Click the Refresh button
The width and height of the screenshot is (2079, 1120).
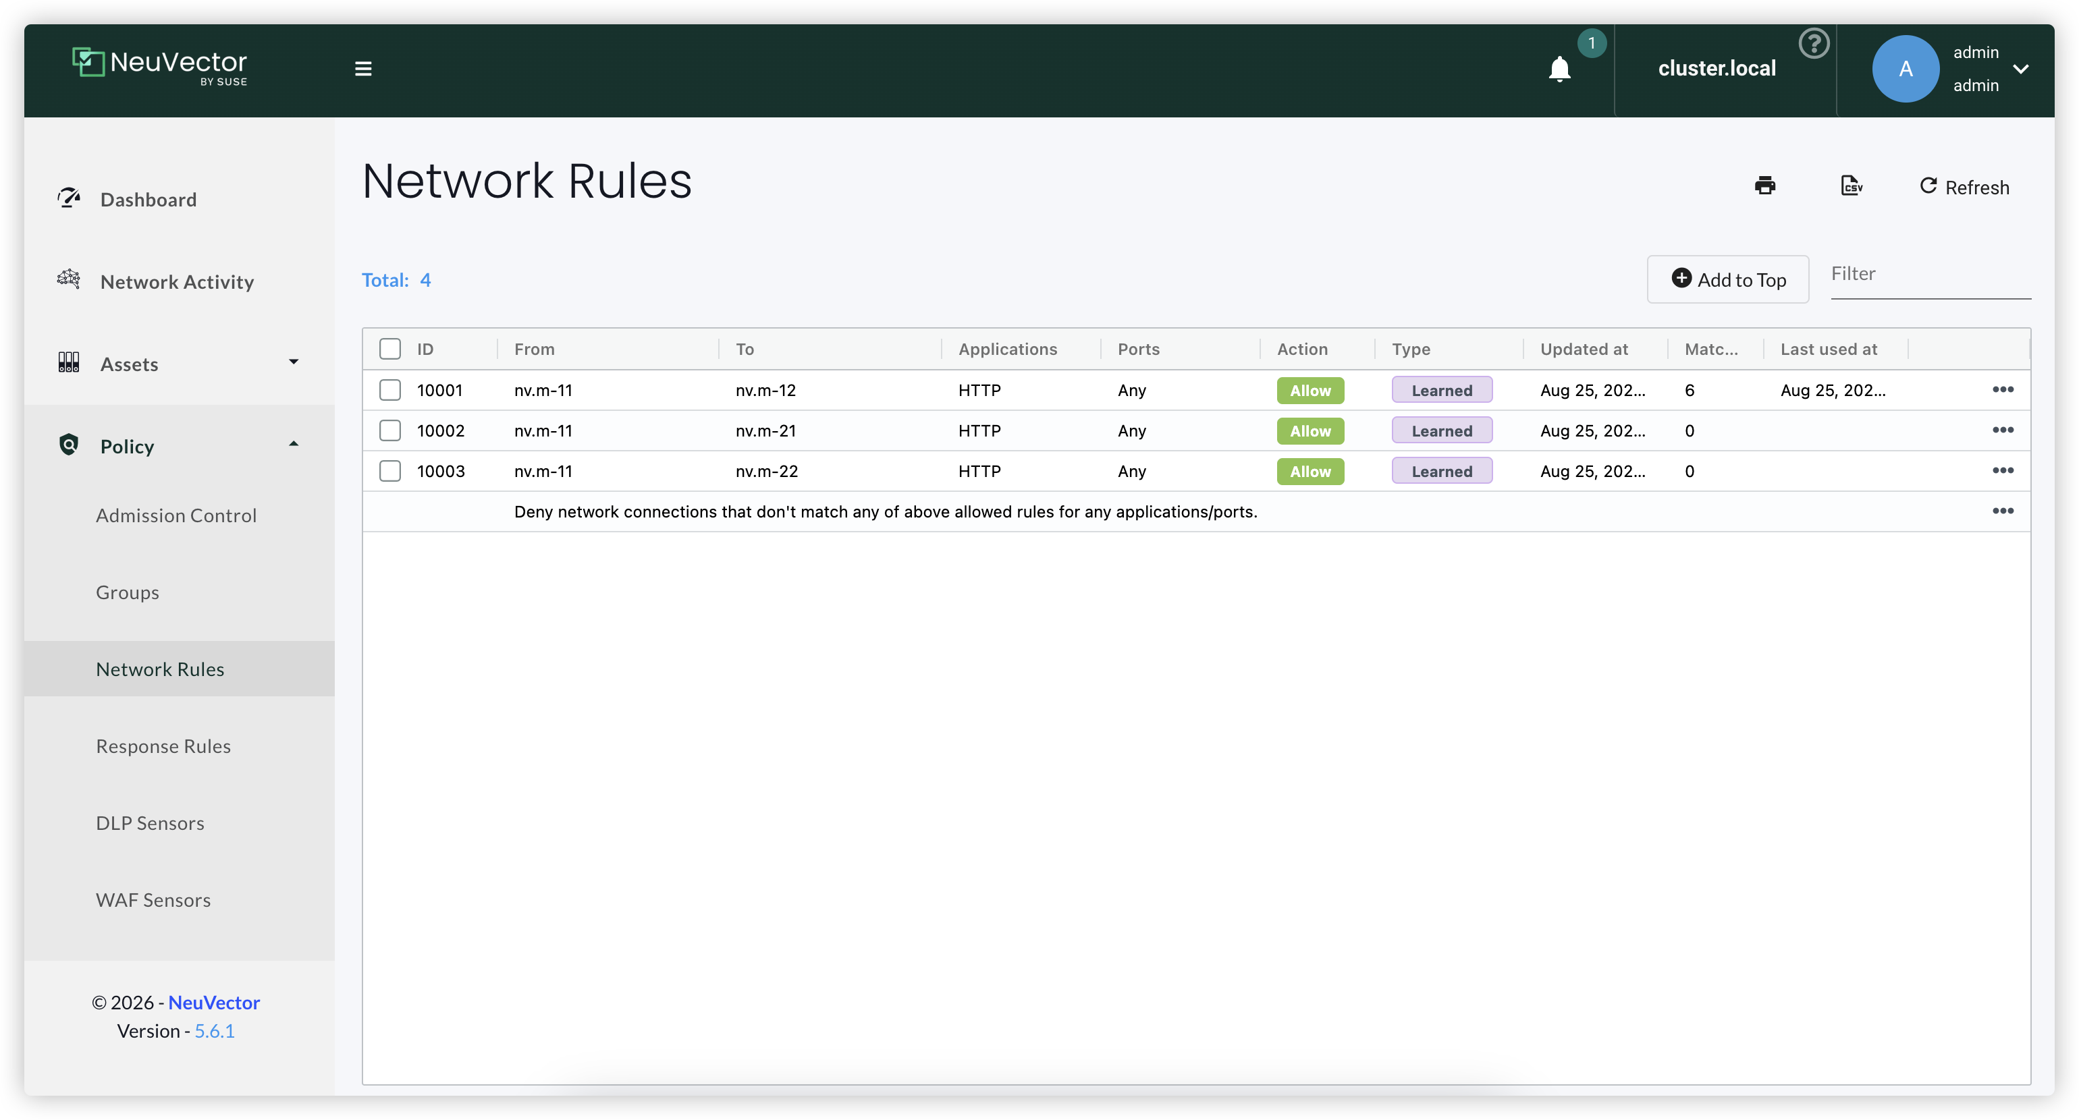(x=1964, y=187)
